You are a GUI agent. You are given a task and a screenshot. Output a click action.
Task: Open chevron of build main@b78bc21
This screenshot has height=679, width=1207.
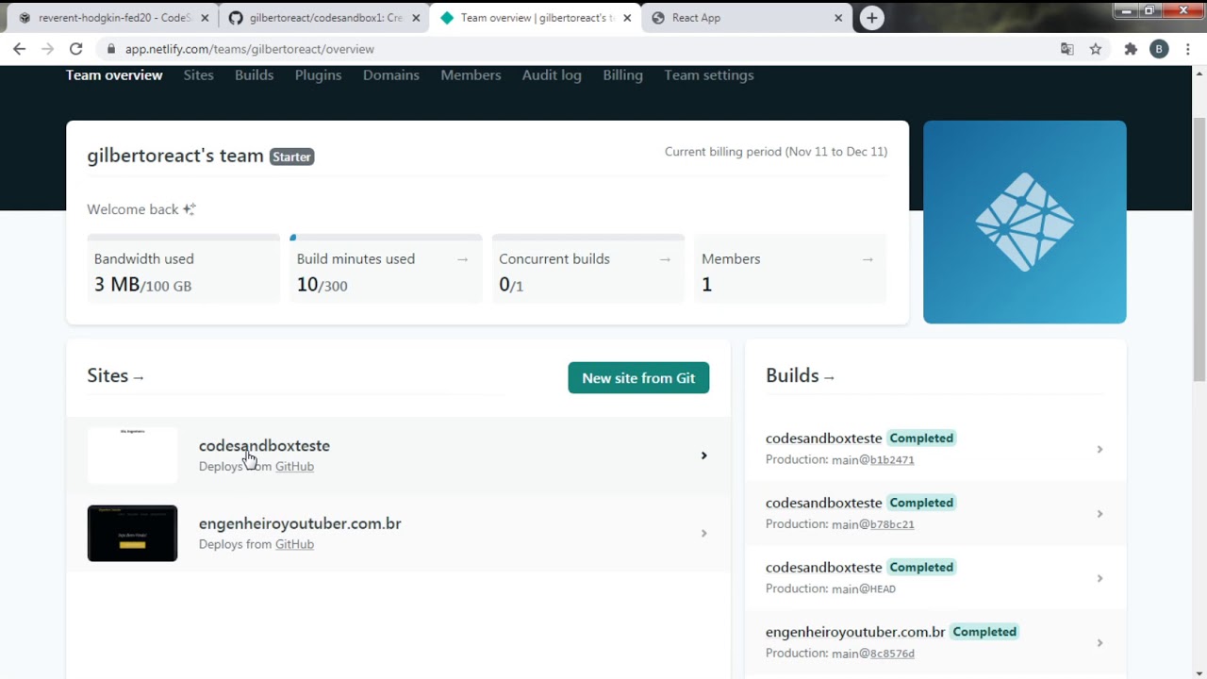click(x=1100, y=514)
